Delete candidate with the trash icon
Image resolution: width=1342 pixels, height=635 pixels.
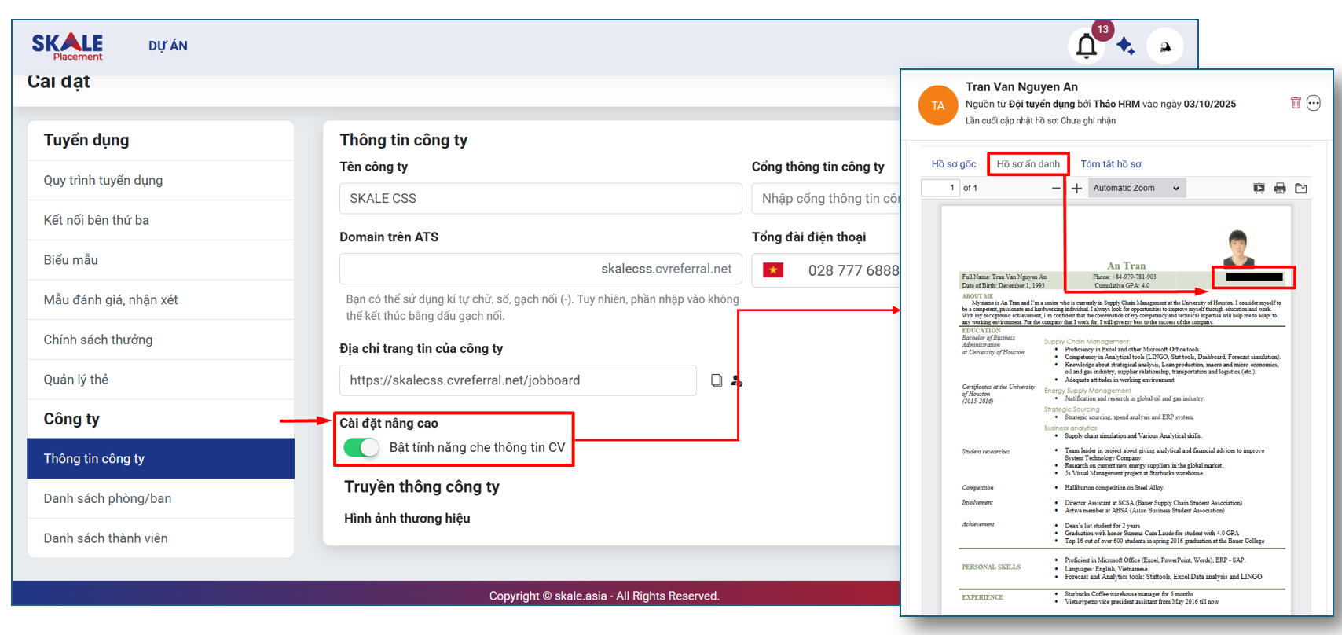(1296, 103)
